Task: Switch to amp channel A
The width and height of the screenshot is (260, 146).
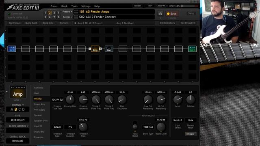Action: tap(12, 109)
